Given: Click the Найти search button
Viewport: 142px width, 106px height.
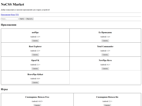Looking at the screenshot, I should tap(22, 19).
